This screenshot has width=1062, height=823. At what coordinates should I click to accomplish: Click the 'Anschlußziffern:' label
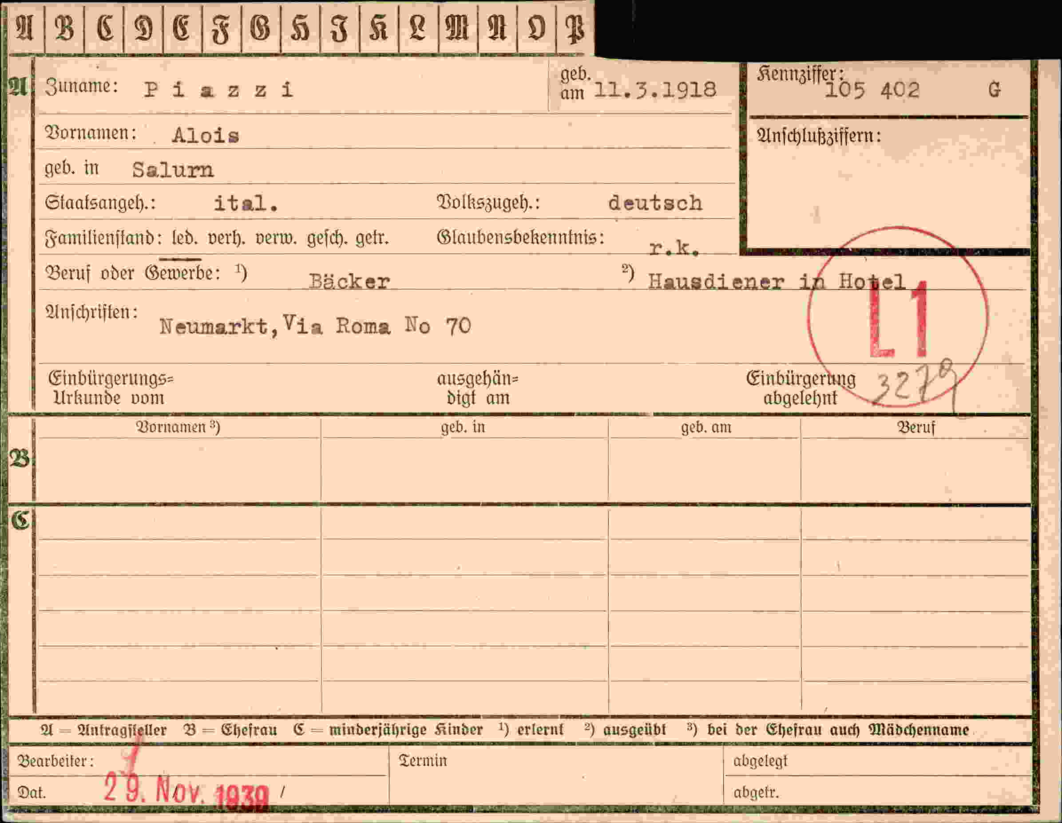click(x=818, y=136)
